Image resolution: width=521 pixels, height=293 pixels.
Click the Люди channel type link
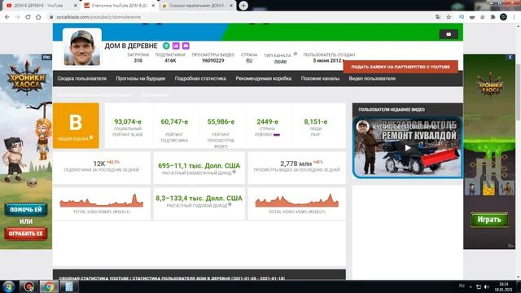tap(280, 62)
